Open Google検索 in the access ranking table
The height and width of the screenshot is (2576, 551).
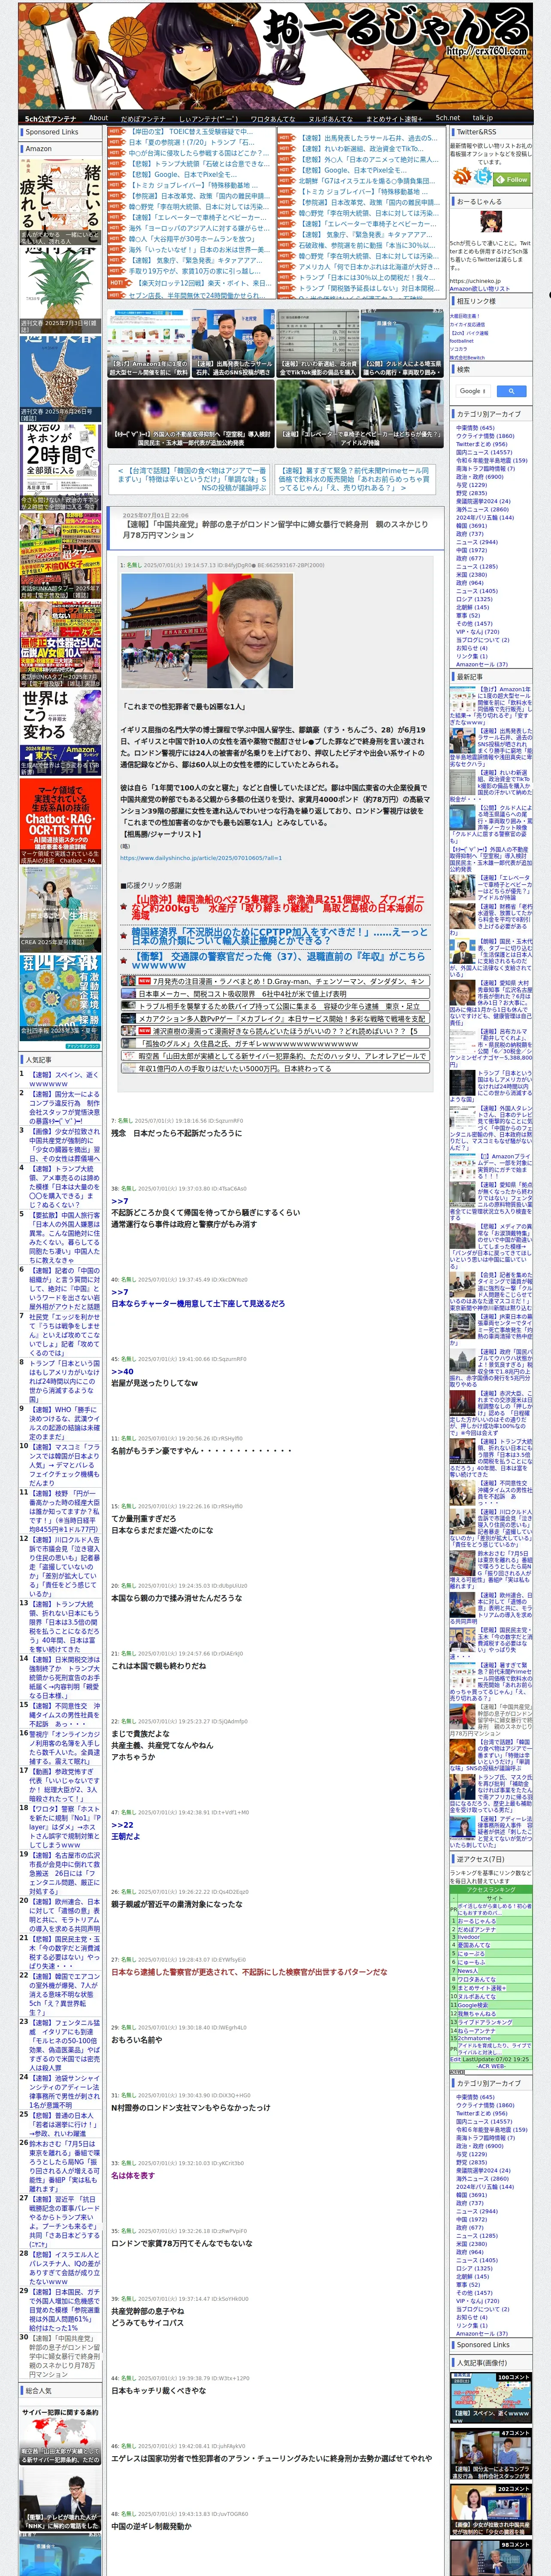pyautogui.click(x=472, y=2004)
